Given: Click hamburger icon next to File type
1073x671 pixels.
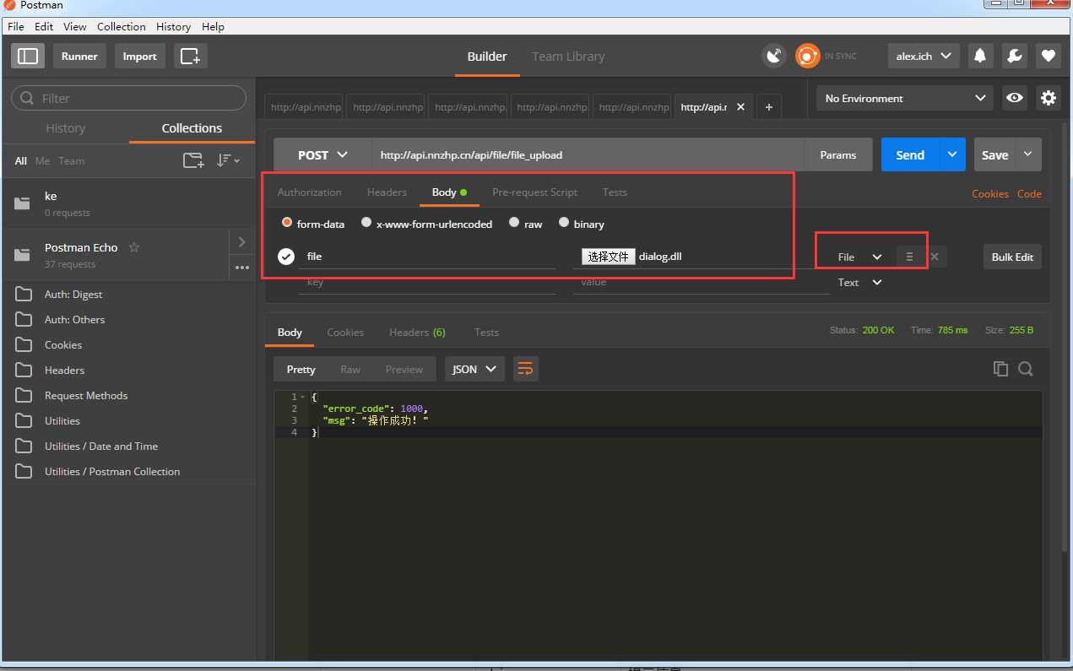Looking at the screenshot, I should [909, 257].
